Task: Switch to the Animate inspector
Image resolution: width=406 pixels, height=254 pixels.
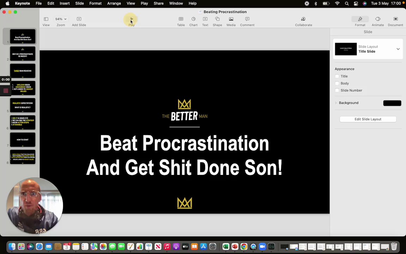Action: 378,19
